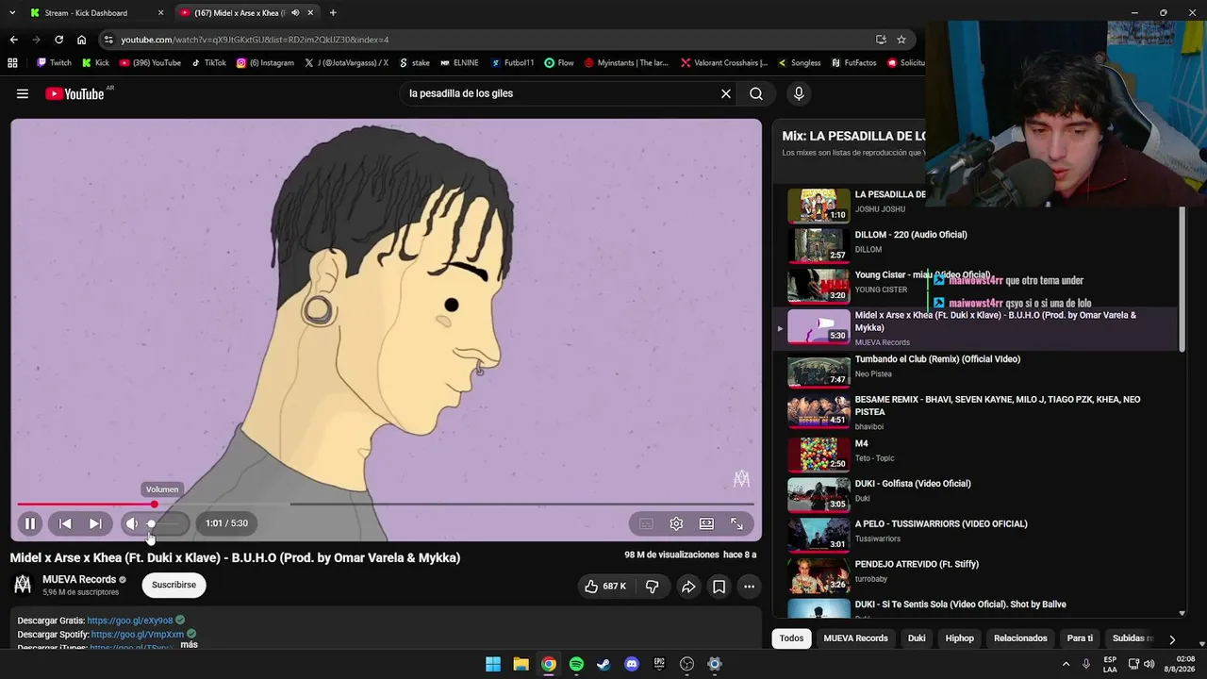
Task: Dislike the video with thumbs down
Action: (652, 586)
